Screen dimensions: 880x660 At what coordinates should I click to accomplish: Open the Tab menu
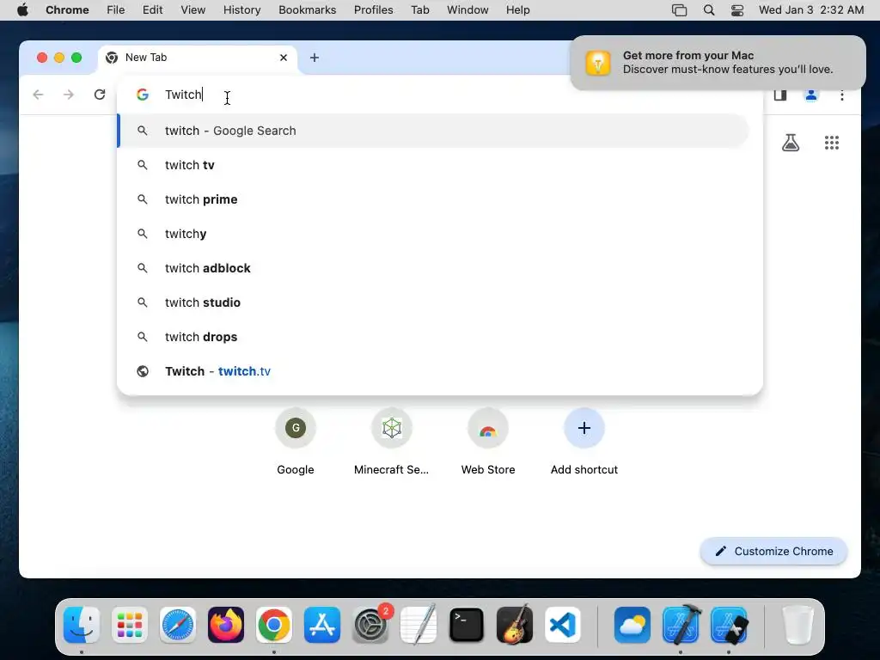pos(419,10)
